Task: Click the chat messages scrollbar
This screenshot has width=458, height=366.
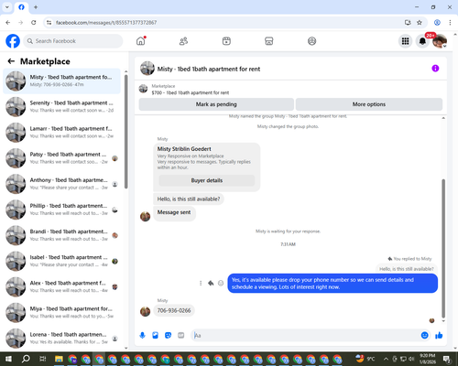Action: coord(443,249)
